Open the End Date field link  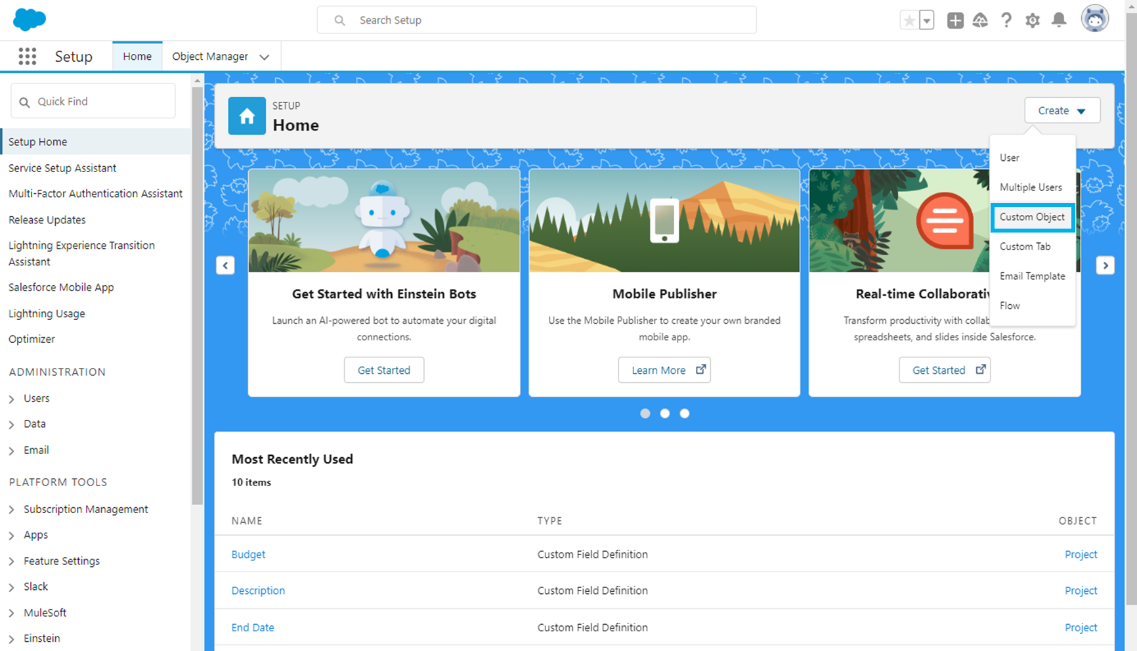click(253, 627)
